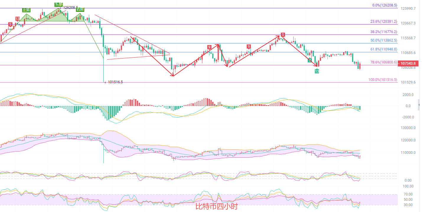Screen dimensions: 422x212
Task: Click the 左肩 left shoulder pattern label
Action: (26, 10)
